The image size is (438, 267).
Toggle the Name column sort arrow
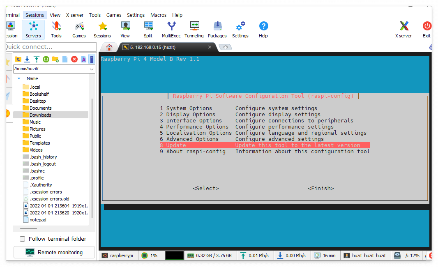(x=19, y=78)
